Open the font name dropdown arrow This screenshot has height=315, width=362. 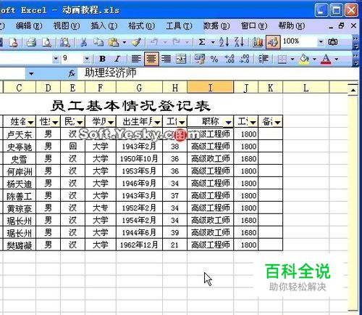(x=56, y=59)
